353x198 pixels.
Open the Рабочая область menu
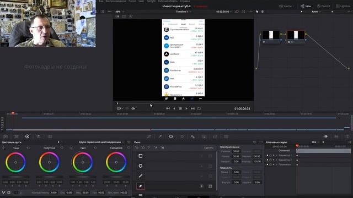pos(168,1)
